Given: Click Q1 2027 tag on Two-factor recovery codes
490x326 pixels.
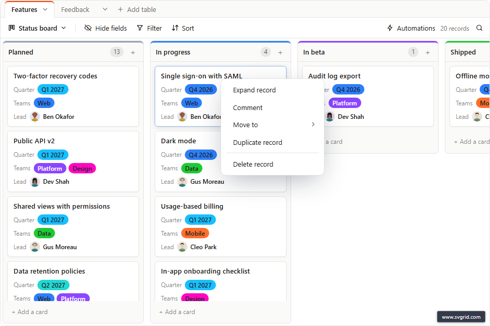Looking at the screenshot, I should (x=53, y=89).
